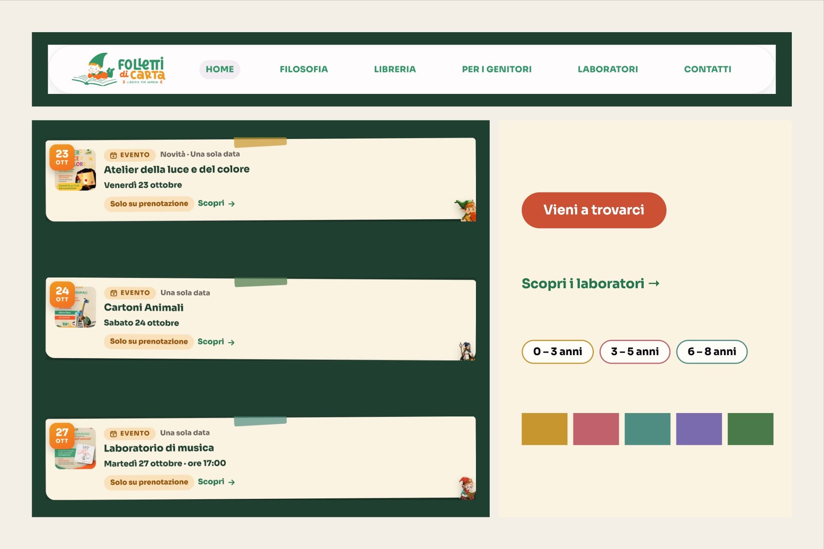Open the HOME menu item
The image size is (824, 549).
220,69
